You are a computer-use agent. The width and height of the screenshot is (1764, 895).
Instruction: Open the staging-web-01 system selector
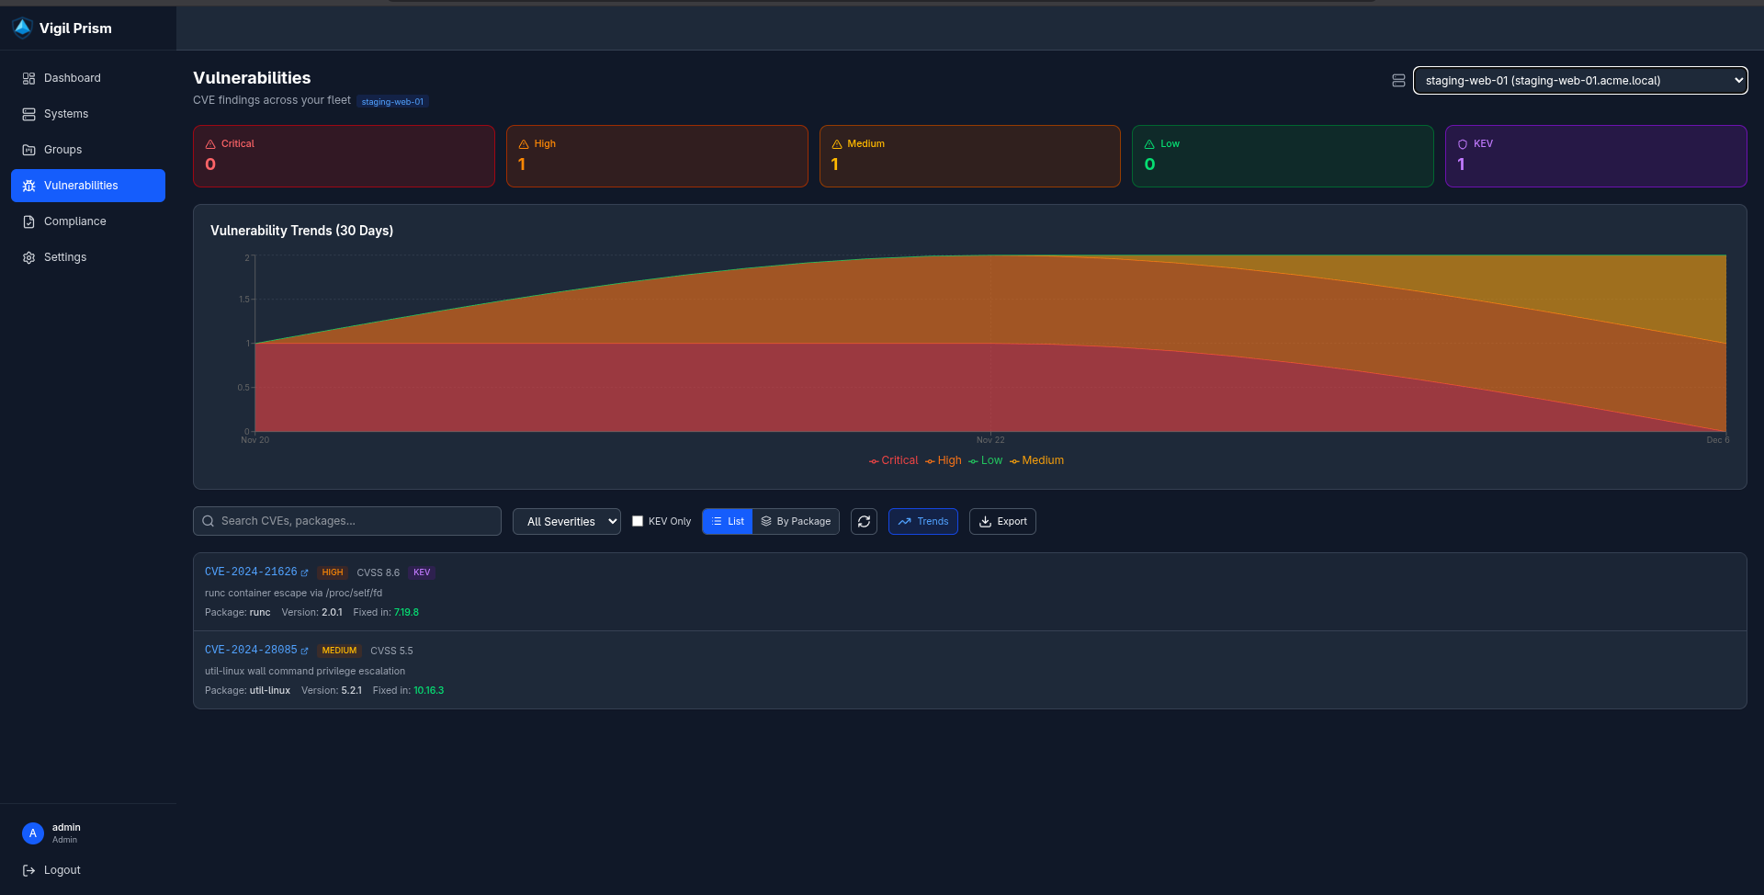[x=1579, y=81]
